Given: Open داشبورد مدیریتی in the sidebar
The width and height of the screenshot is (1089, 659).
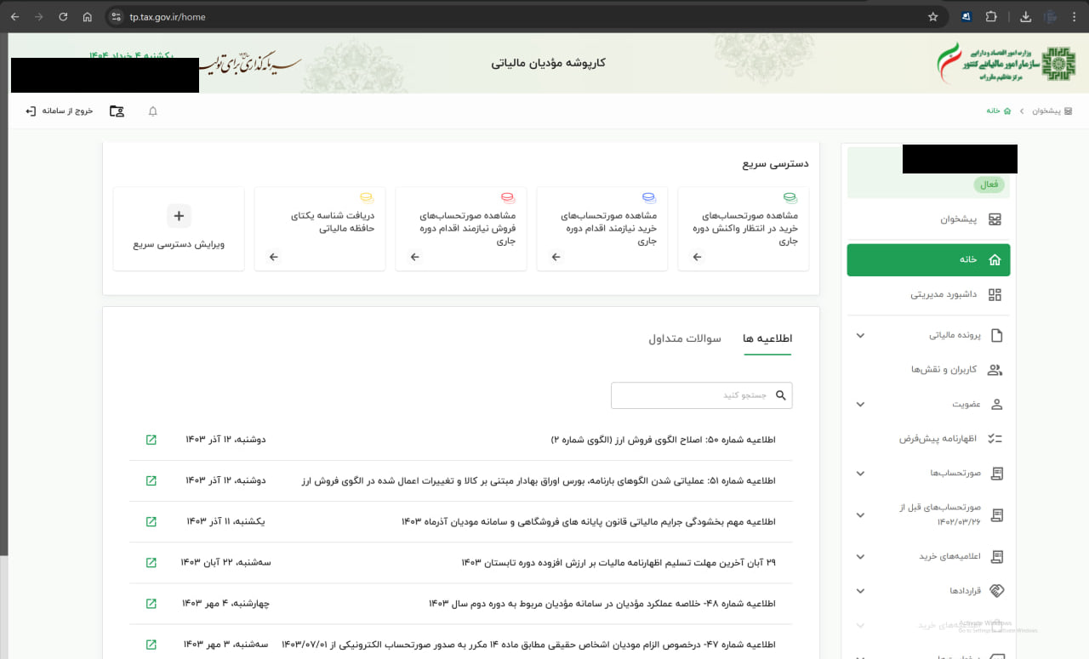Looking at the screenshot, I should [x=928, y=295].
